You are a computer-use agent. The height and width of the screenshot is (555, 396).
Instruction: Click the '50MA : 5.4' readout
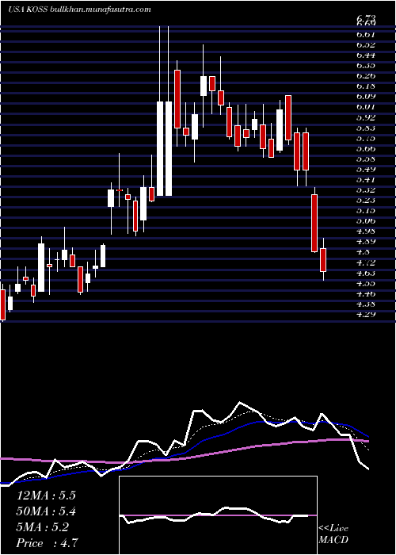click(46, 511)
